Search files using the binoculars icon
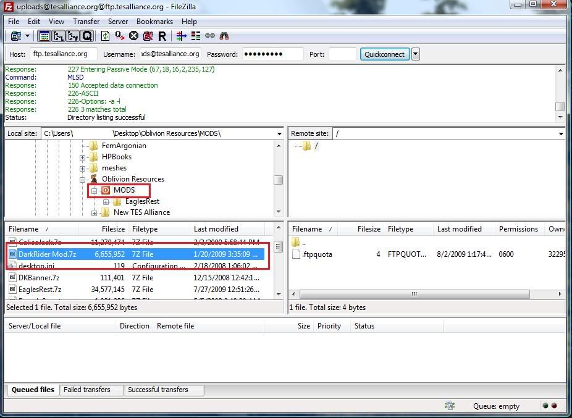Image resolution: width=572 pixels, height=418 pixels. pos(224,36)
